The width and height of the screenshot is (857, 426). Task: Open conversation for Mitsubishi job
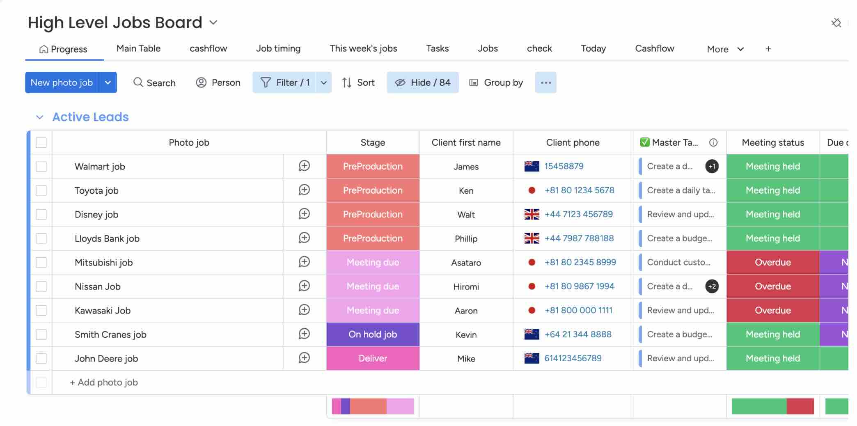[304, 262]
